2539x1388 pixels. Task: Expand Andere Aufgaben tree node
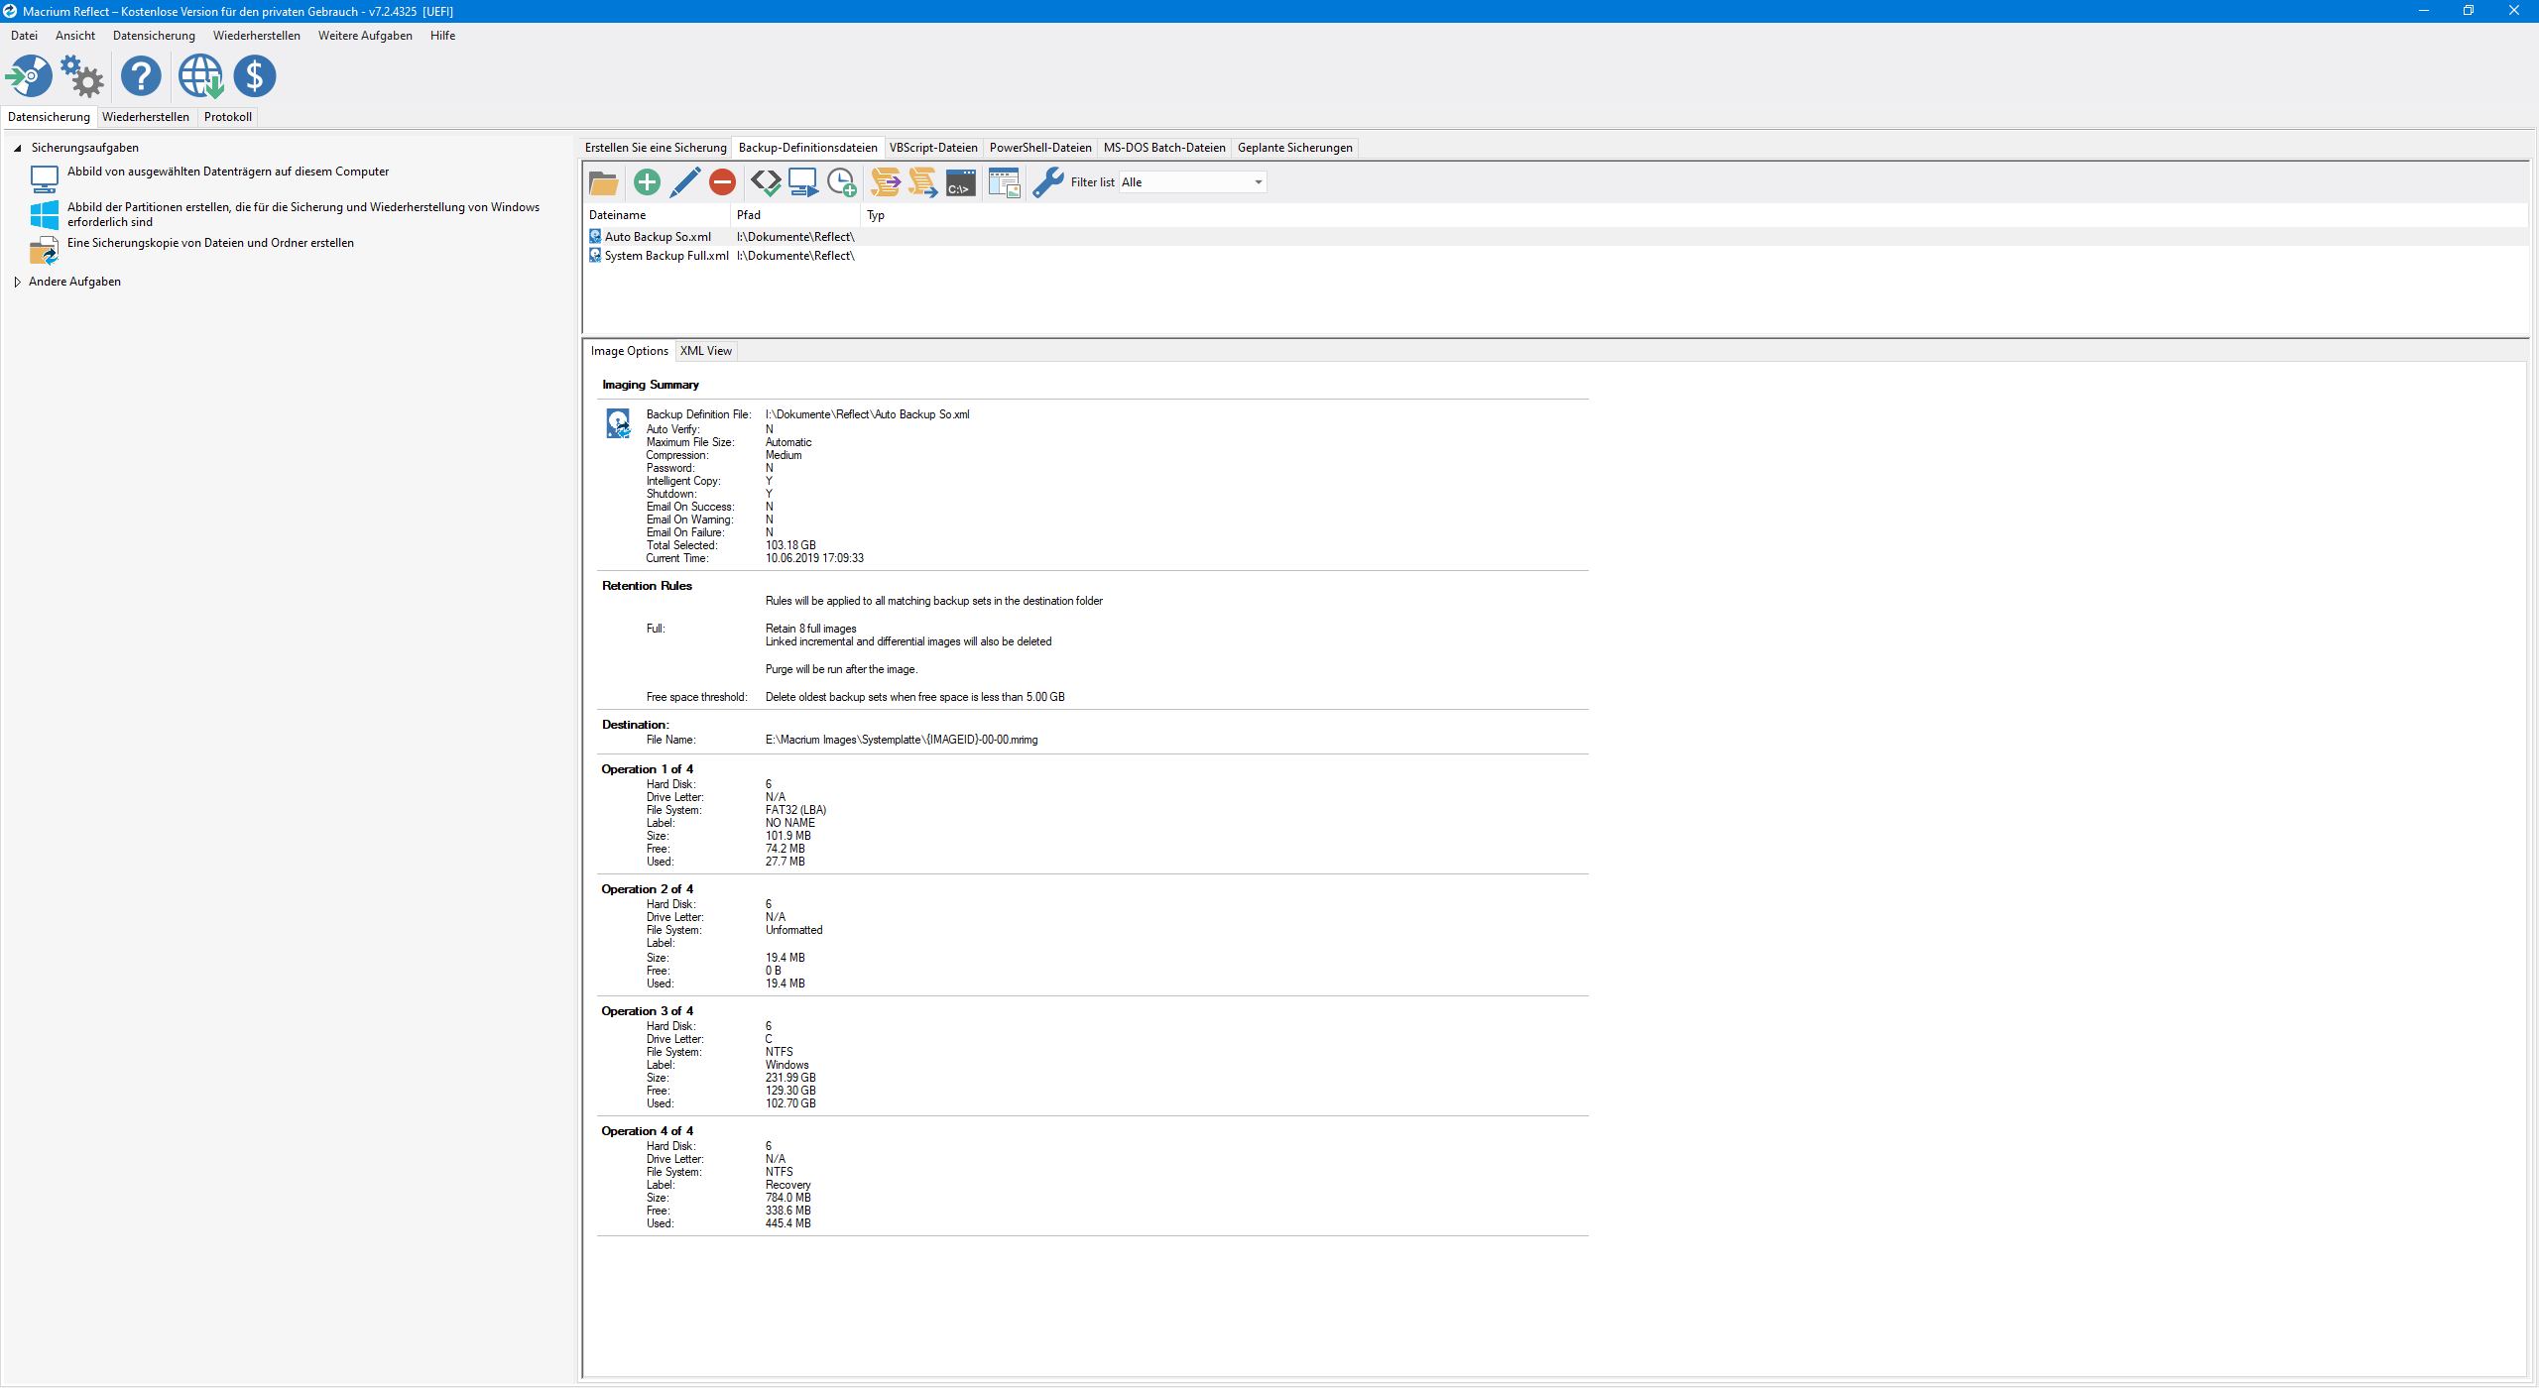17,282
